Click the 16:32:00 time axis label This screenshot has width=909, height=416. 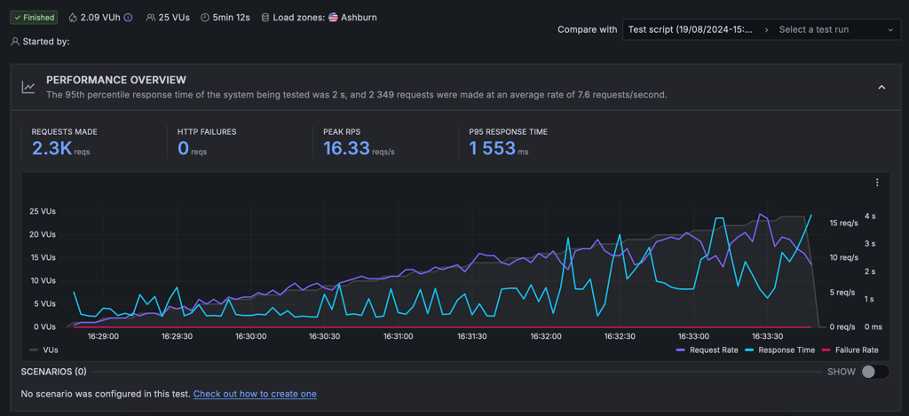pyautogui.click(x=546, y=336)
